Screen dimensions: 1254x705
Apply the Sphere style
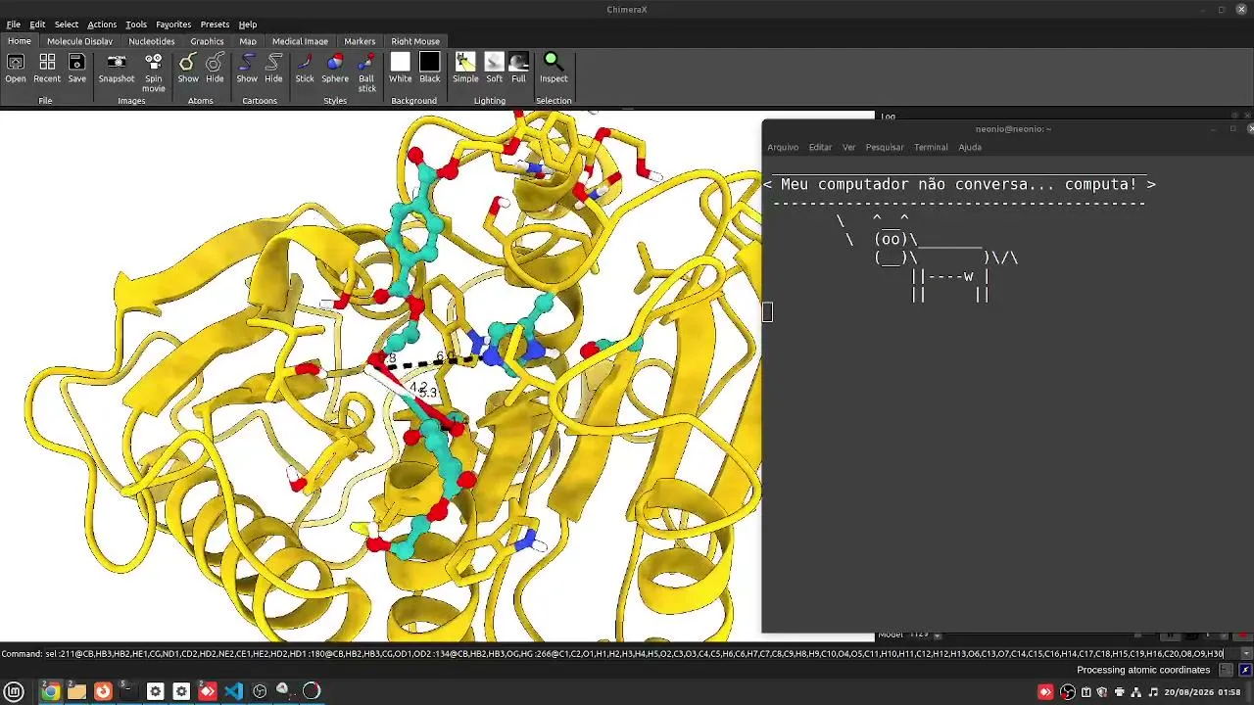(335, 69)
